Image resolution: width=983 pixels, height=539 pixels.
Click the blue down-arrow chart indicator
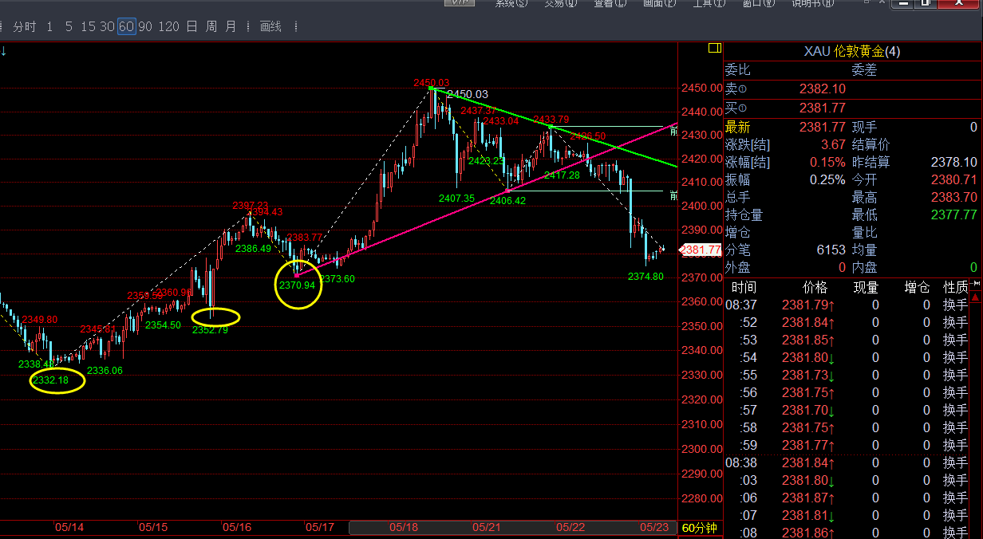coord(4,51)
